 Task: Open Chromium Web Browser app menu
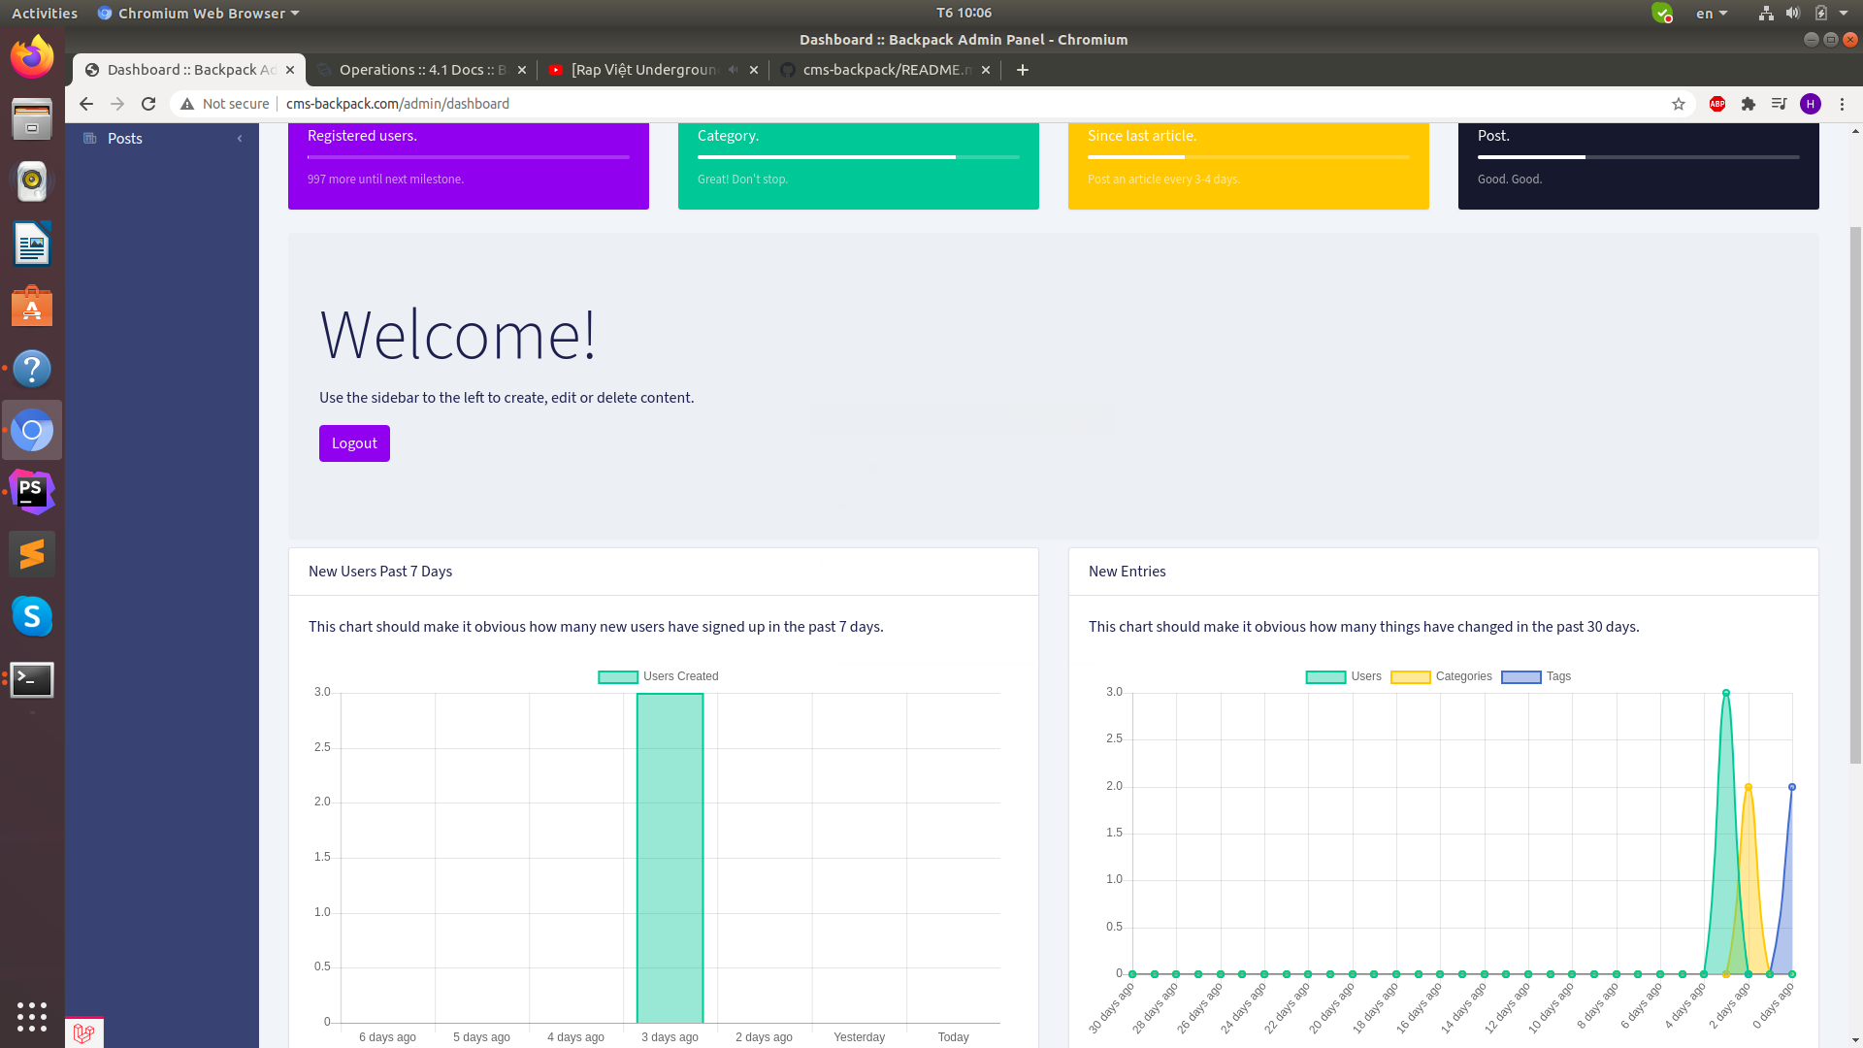point(198,13)
